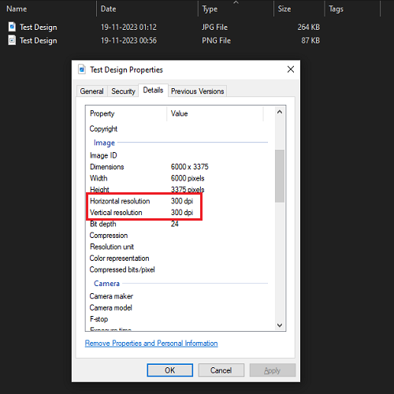Click the 264 KB size cell

pyautogui.click(x=309, y=27)
